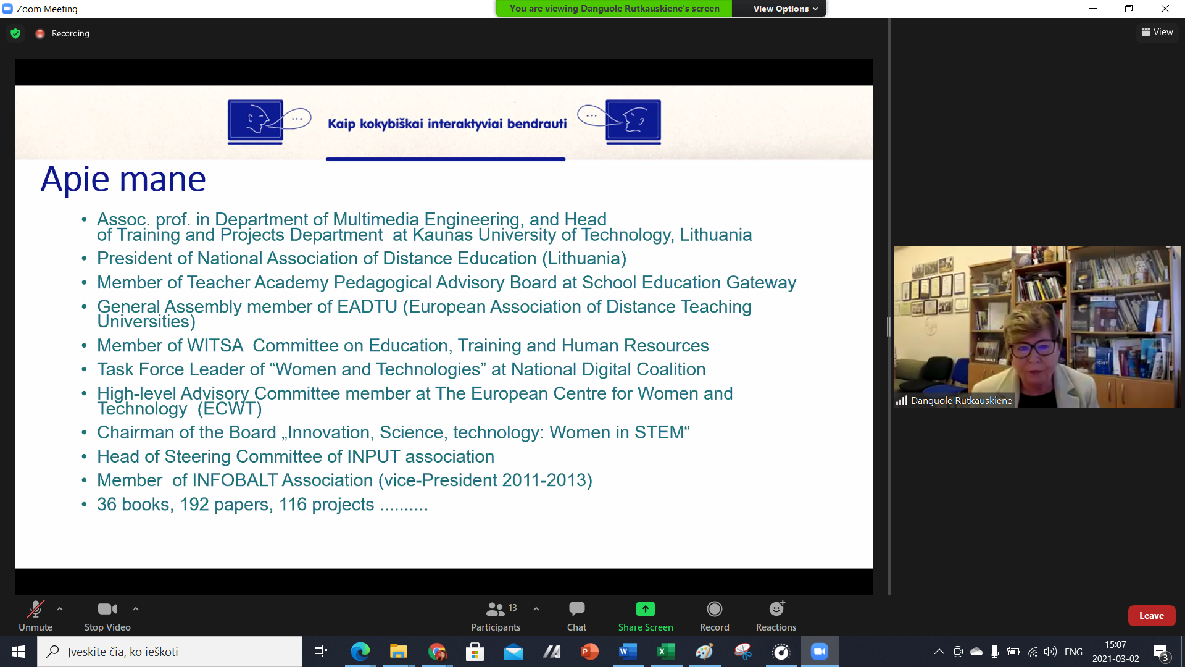
Task: Open notification Action Center
Action: coord(1161,652)
